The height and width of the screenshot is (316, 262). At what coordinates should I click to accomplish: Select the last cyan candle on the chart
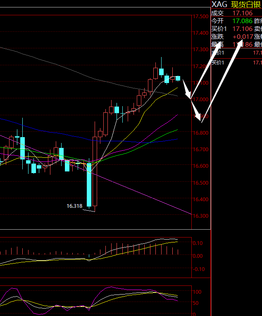178,78
